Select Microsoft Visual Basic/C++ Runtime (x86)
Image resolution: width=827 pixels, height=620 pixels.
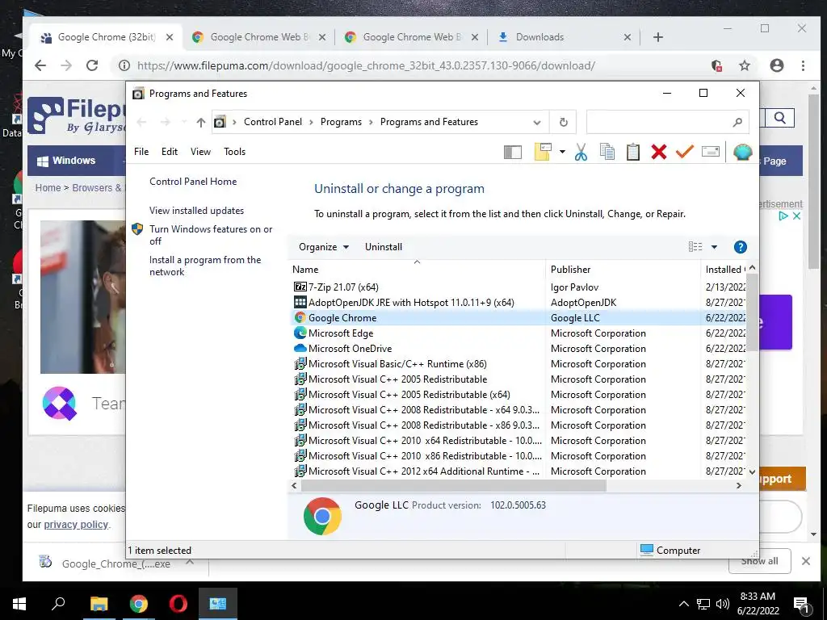point(519,363)
